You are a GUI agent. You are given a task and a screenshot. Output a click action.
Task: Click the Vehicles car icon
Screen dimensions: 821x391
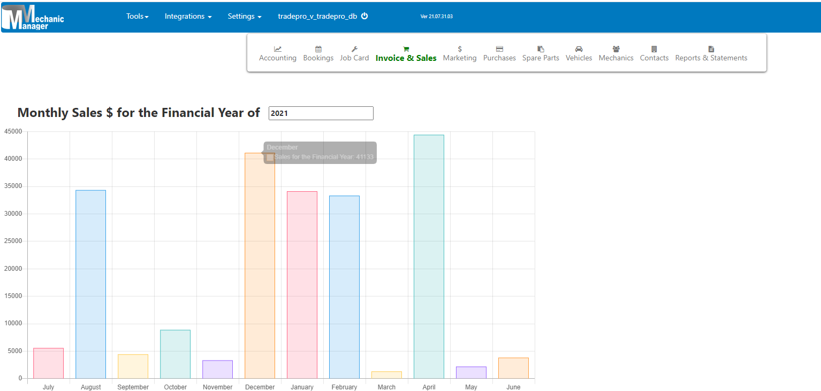(x=579, y=49)
